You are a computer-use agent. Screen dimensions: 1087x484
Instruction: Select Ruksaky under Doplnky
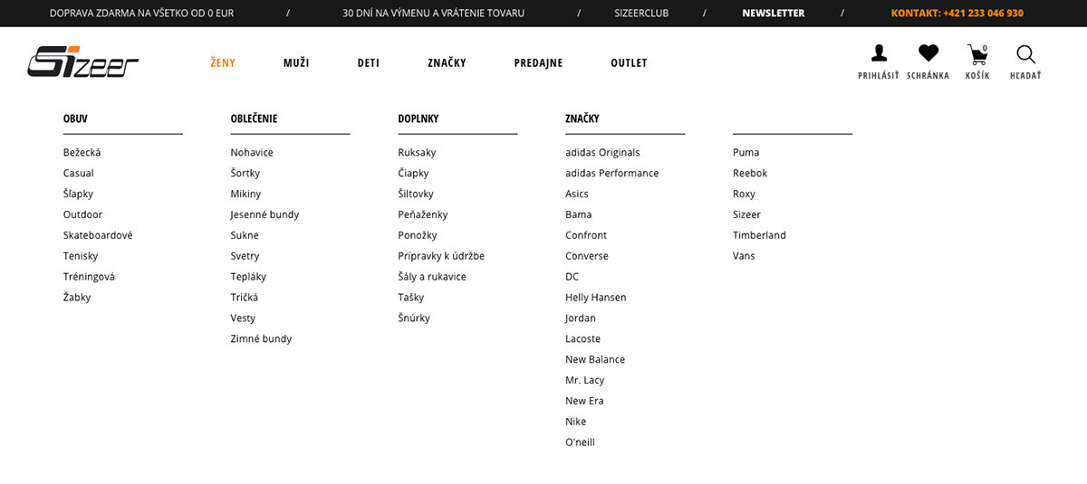click(x=417, y=153)
